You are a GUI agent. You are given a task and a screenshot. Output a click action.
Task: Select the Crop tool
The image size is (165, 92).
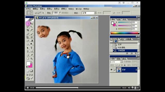28,30
